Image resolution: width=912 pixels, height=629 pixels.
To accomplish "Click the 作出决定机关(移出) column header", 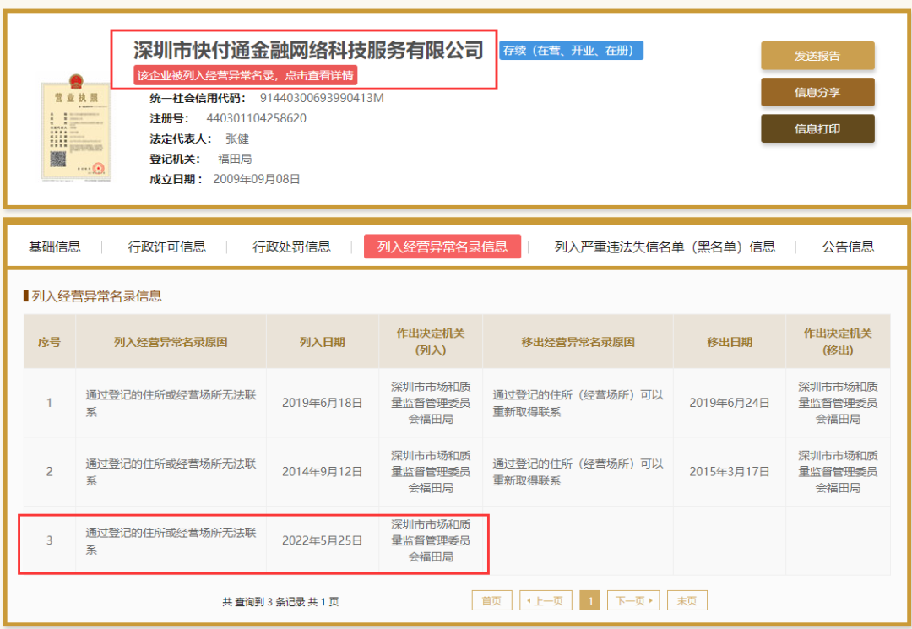I will point(838,342).
